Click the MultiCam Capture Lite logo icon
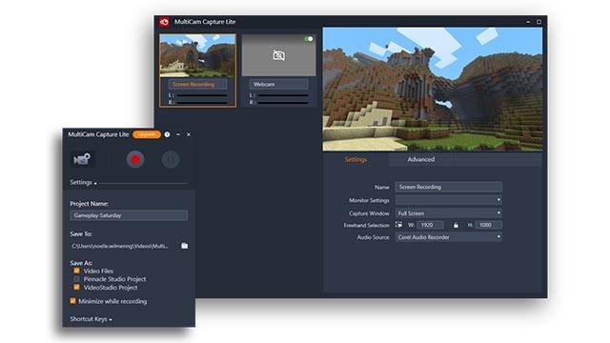This screenshot has width=610, height=343. click(x=164, y=22)
